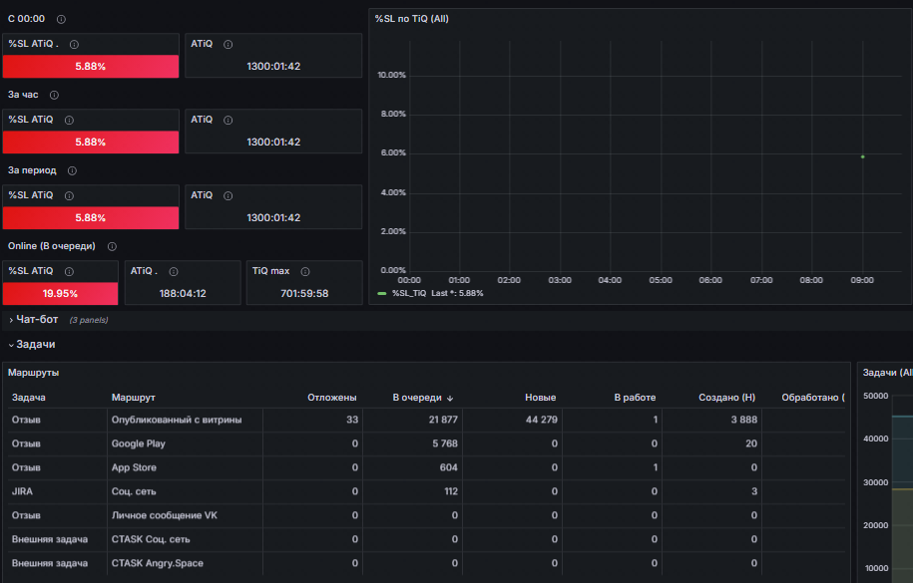This screenshot has height=583, width=913.
Task: Click info icon next to TiQ max
Action: coord(305,271)
